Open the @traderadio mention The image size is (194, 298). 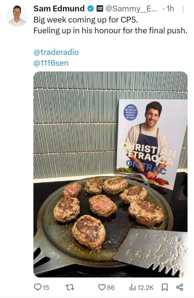(56, 52)
